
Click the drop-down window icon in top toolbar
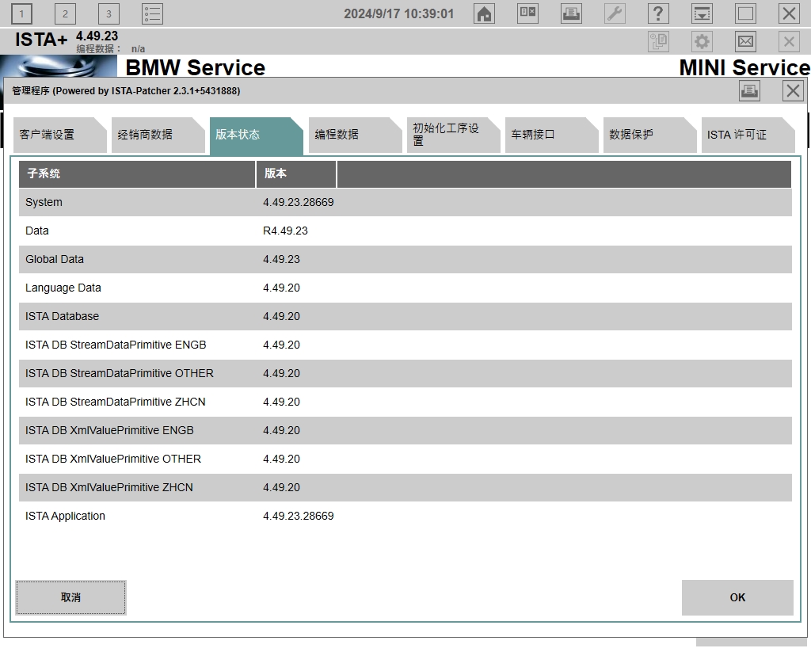pyautogui.click(x=702, y=13)
